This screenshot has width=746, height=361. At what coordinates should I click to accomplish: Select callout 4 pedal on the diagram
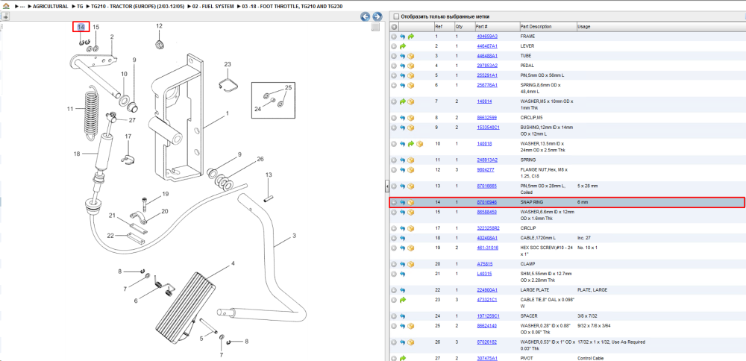233,263
